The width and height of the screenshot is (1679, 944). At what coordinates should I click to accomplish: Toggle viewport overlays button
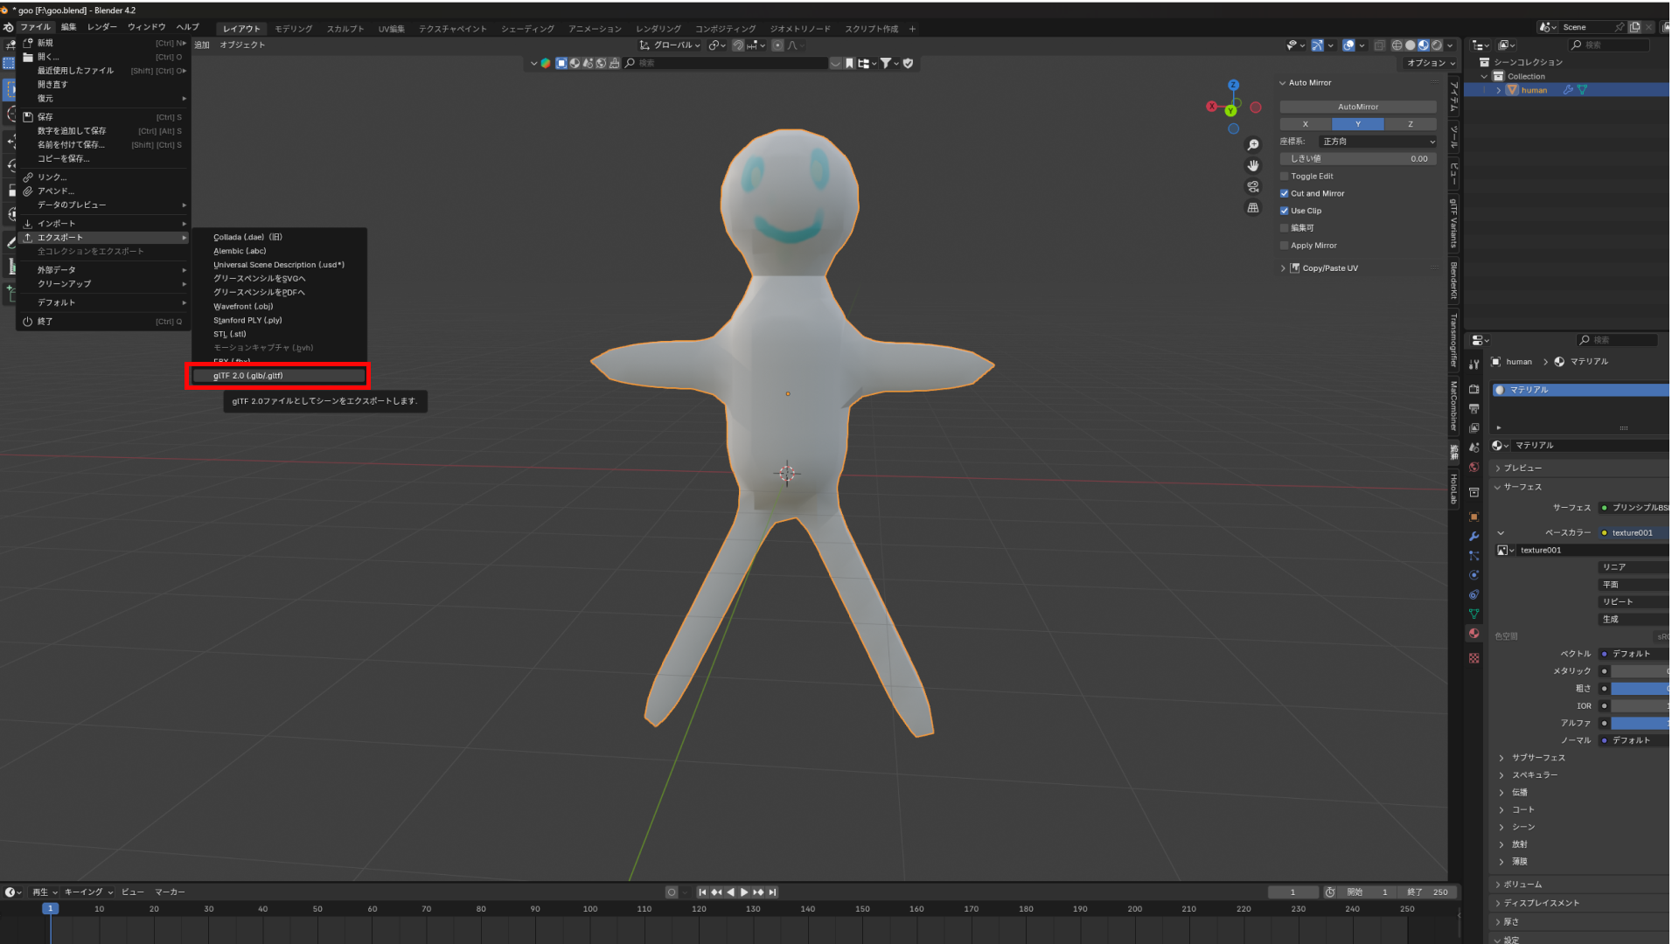[x=1348, y=45]
